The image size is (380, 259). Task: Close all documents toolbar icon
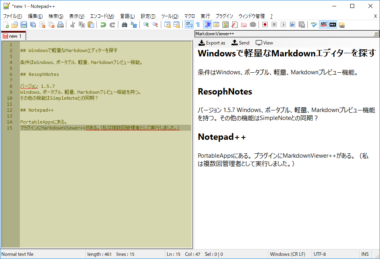[x=51, y=25]
